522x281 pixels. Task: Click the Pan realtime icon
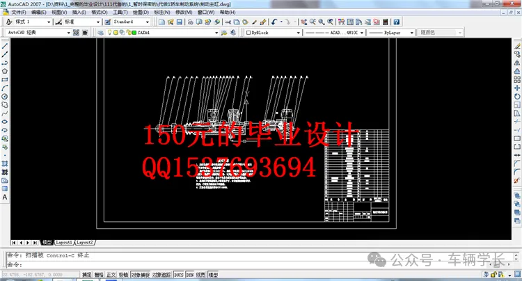[303, 22]
